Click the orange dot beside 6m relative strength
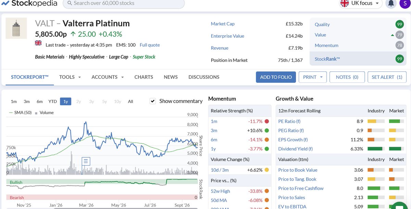The image size is (411, 209). click(x=267, y=140)
